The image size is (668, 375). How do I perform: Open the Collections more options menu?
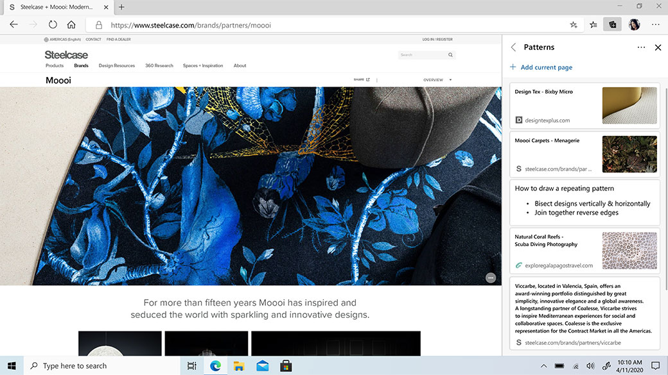640,47
